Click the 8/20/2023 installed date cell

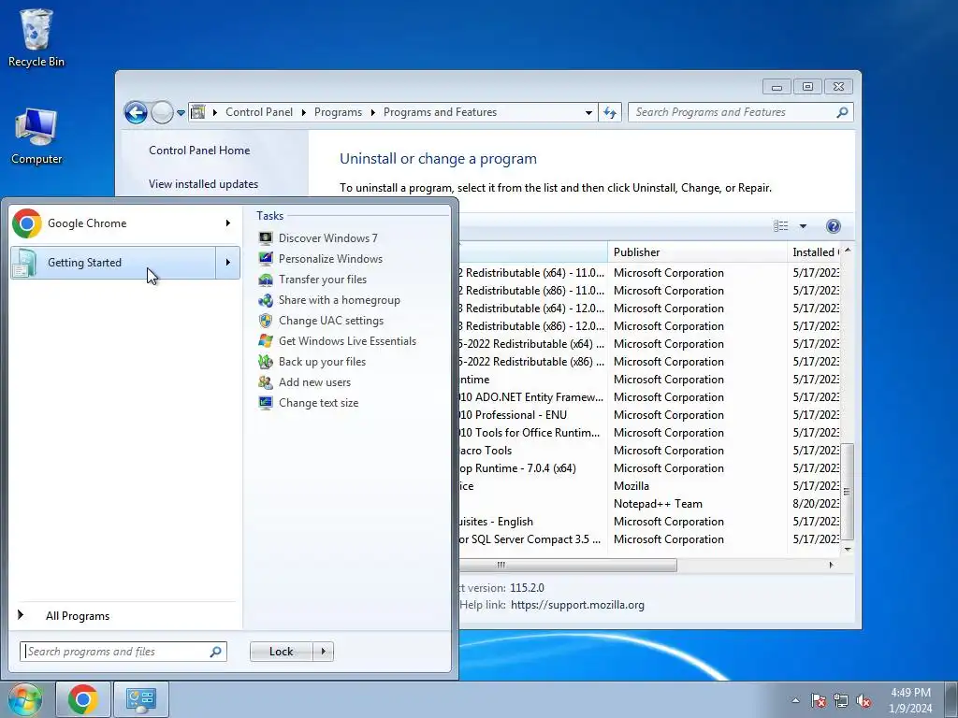816,504
